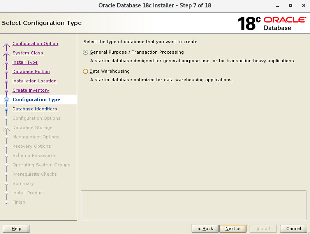Click the Installation Location step bullet icon

pos(6,81)
